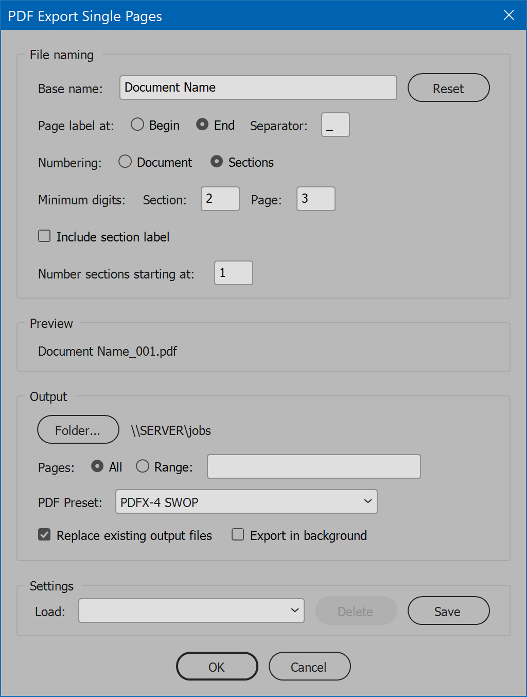Choose Document numbering mode
The height and width of the screenshot is (697, 527).
point(125,162)
